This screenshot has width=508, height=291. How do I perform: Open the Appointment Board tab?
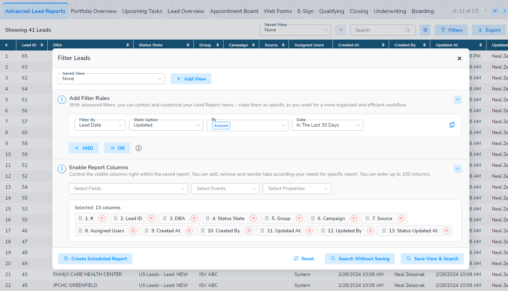[234, 11]
